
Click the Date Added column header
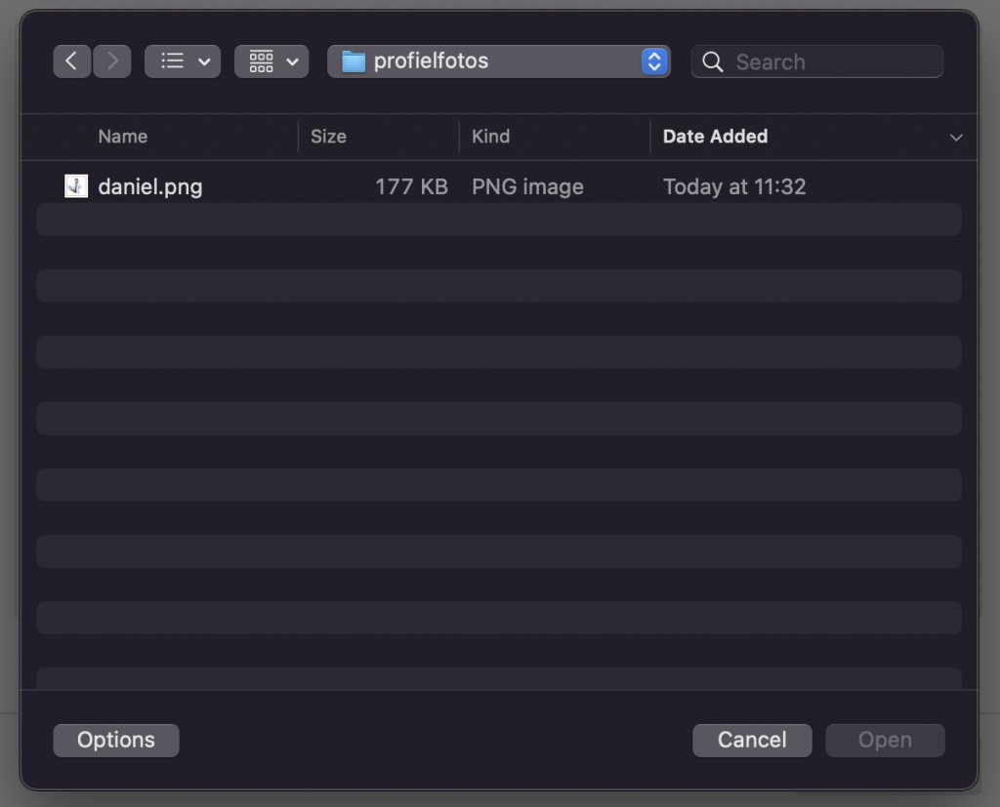pos(715,137)
